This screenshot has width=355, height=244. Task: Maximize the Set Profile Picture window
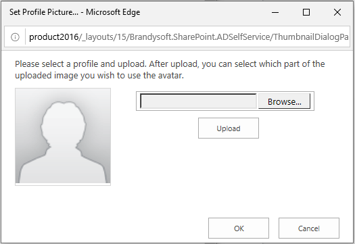click(x=306, y=12)
